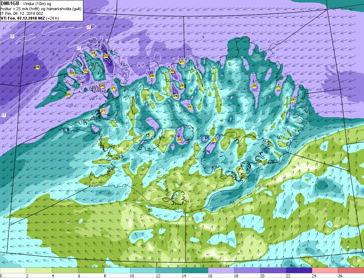Screen dimensions: 364x278
Task: Pick the light cyan 8–10 m/s legend swatch
Action: coord(117,270)
